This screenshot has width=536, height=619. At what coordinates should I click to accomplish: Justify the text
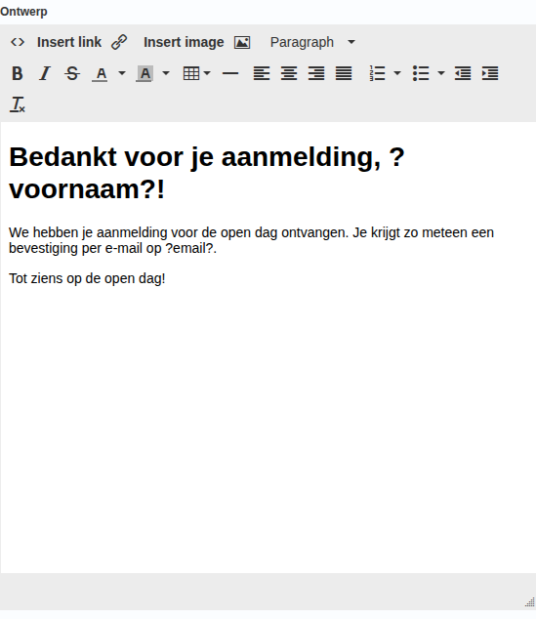344,73
